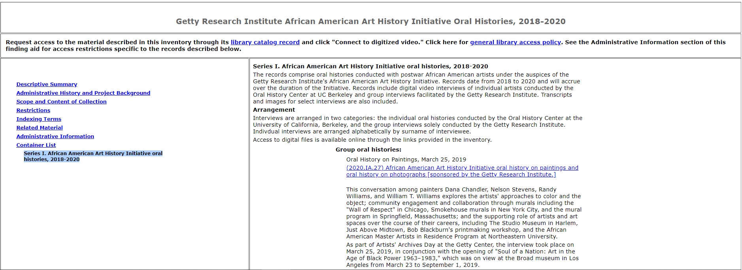This screenshot has width=742, height=270.
Task: Click paragraph starting 'This conversation among painters'
Action: [464, 213]
